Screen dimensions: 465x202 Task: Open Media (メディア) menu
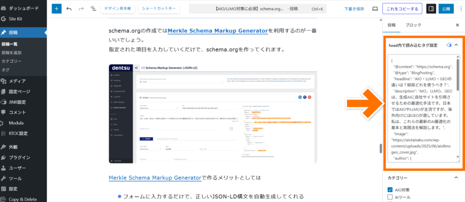pos(24,81)
